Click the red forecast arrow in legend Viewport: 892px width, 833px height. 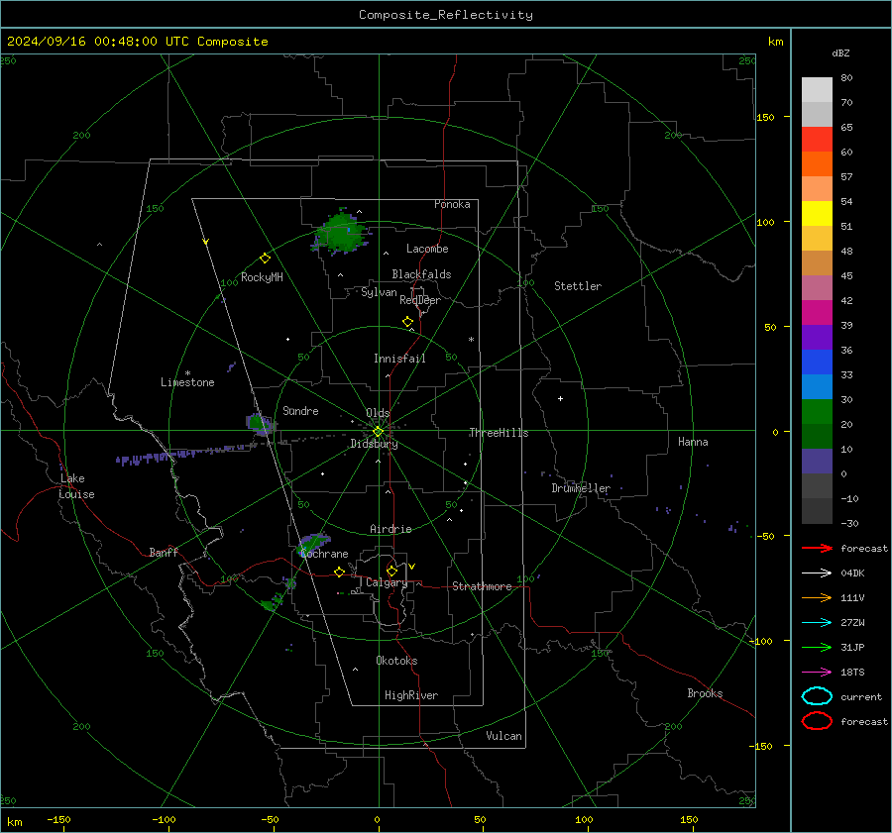coord(817,548)
